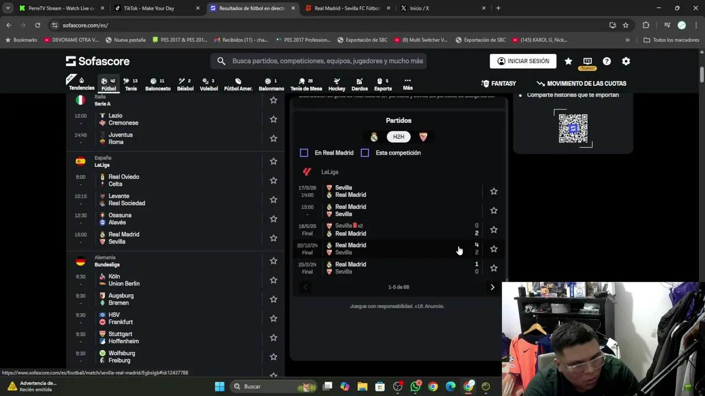This screenshot has height=396, width=705.
Task: Open the Fútbol tab
Action: (x=109, y=84)
